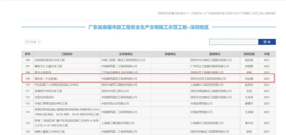The height and width of the screenshot is (135, 286).
Task: Select row number 115 cell
Action: [x=28, y=123]
